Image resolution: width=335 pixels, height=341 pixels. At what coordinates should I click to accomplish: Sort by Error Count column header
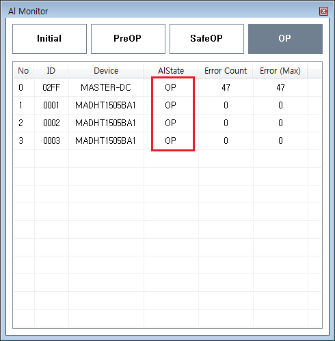226,71
